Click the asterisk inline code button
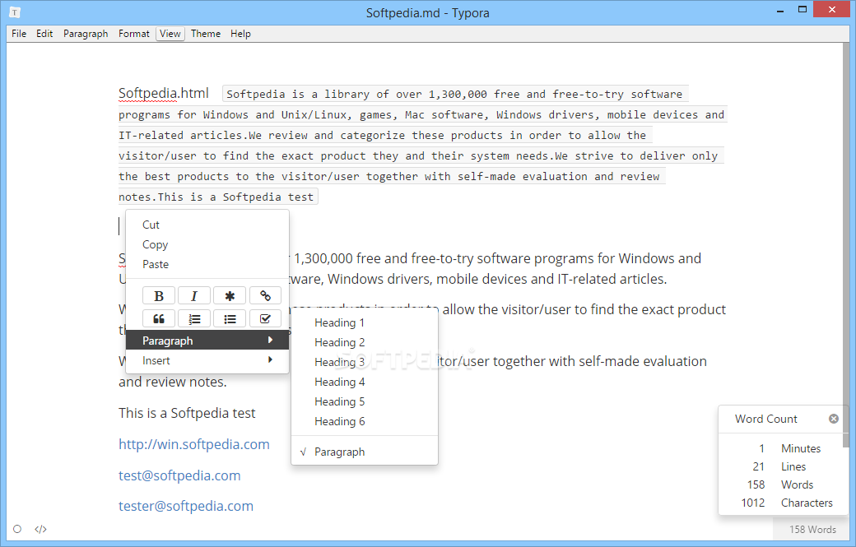Viewport: 856px width, 547px height. point(230,295)
